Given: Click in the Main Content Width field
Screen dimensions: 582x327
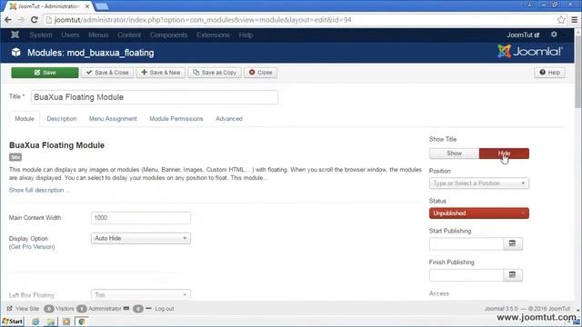Looking at the screenshot, I should [x=141, y=218].
